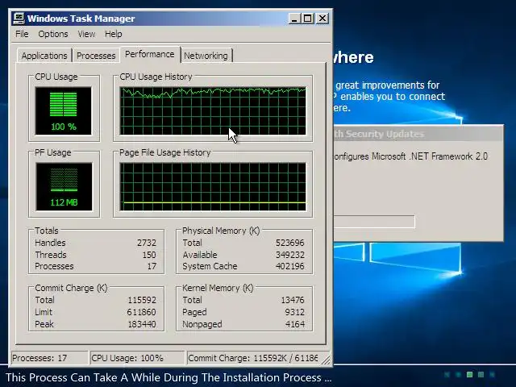Click the Page File Usage History graph
The image size is (516, 387).
(213, 186)
